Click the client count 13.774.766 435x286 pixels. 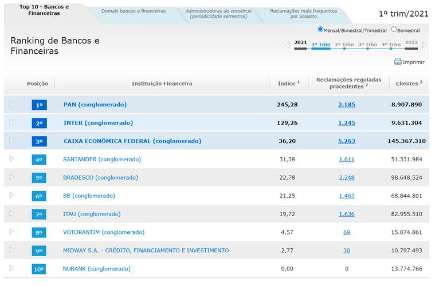(406, 269)
